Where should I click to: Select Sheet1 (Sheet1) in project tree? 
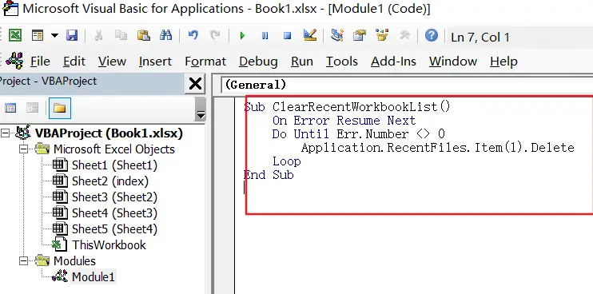tap(114, 165)
